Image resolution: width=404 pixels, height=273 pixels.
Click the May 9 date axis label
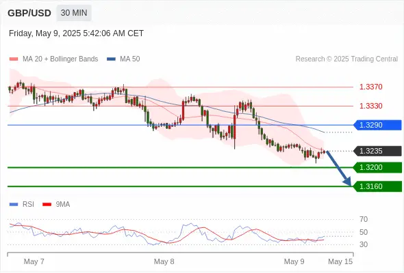click(x=294, y=261)
